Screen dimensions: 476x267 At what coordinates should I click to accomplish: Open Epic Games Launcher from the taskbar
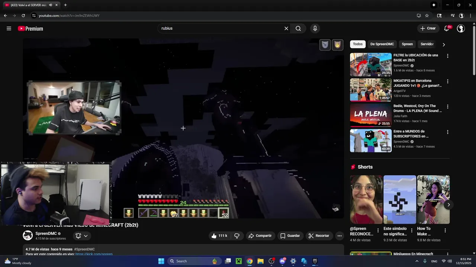coord(315,261)
